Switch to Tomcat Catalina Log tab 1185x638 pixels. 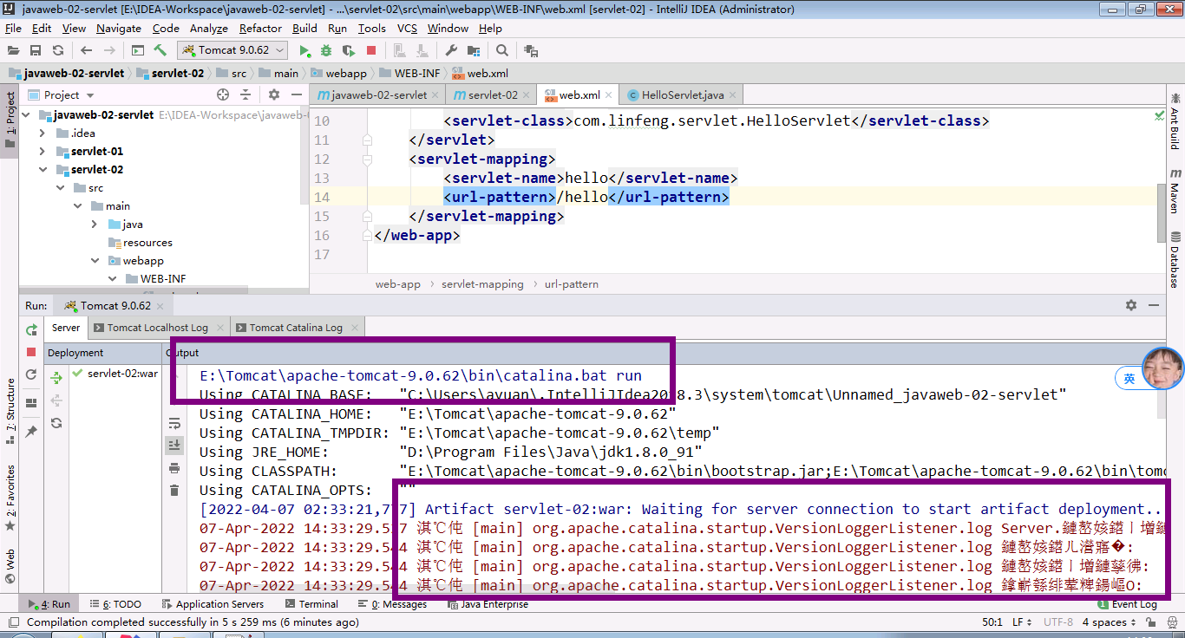[296, 328]
